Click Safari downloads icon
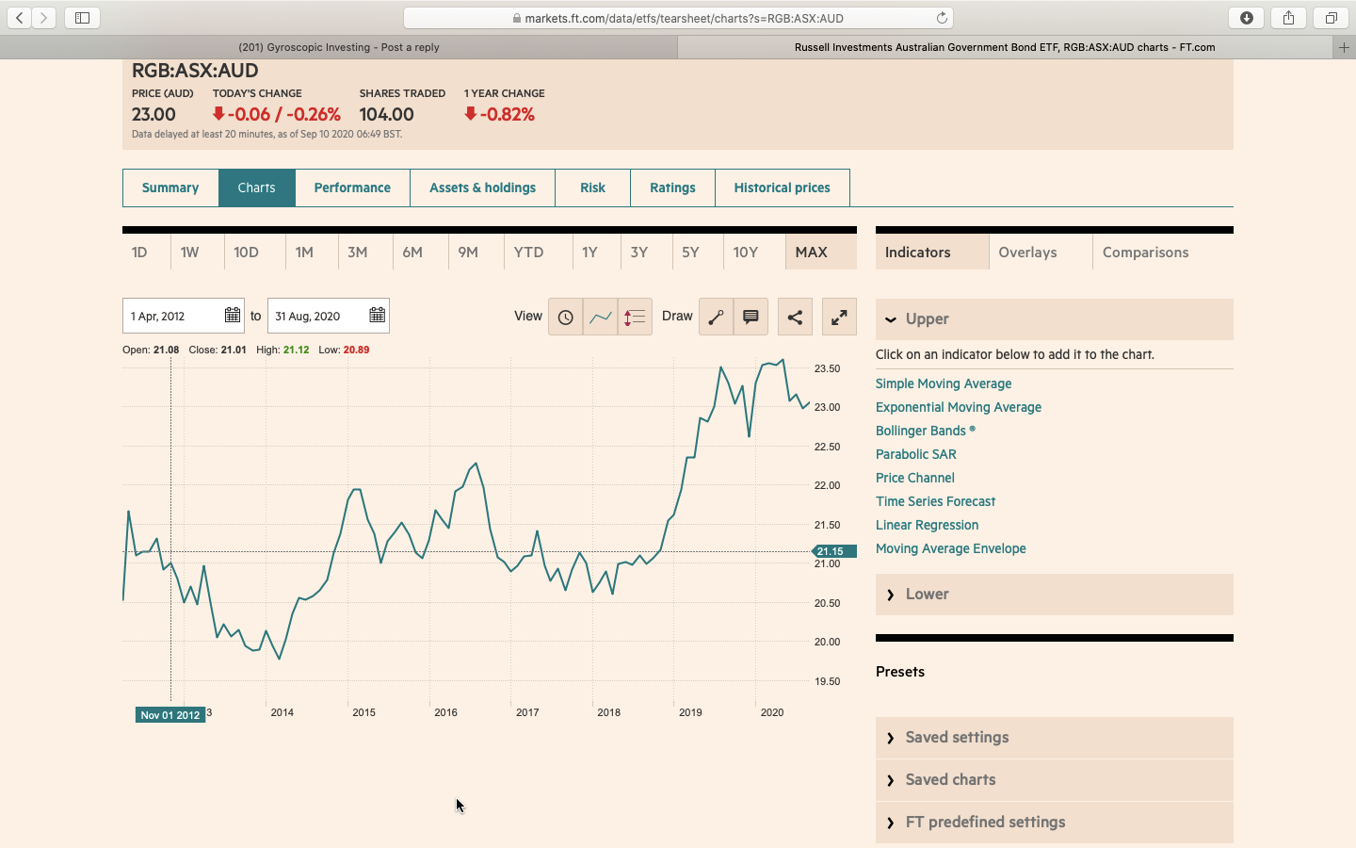Image resolution: width=1356 pixels, height=848 pixels. coord(1246,18)
